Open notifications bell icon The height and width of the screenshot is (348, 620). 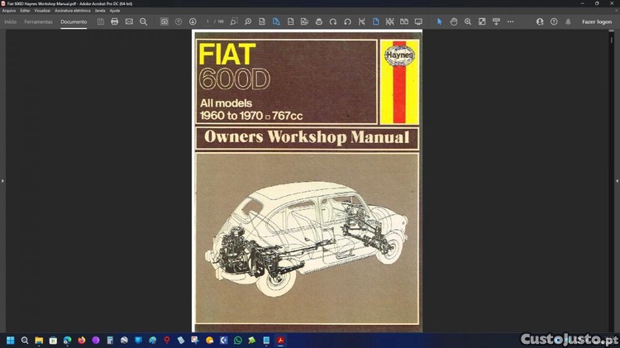point(568,21)
